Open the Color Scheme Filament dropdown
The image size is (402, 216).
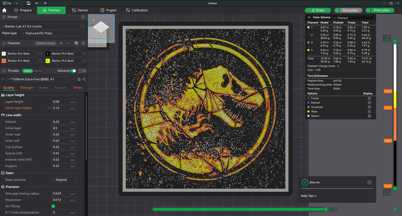pyautogui.click(x=352, y=17)
